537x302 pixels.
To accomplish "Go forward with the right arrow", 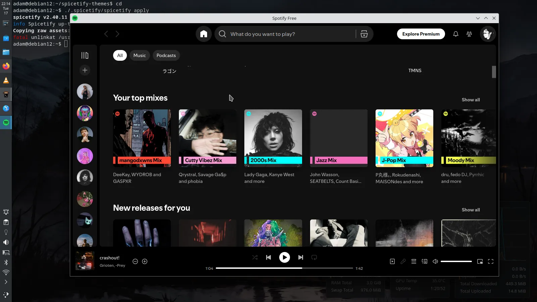I will [x=117, y=34].
